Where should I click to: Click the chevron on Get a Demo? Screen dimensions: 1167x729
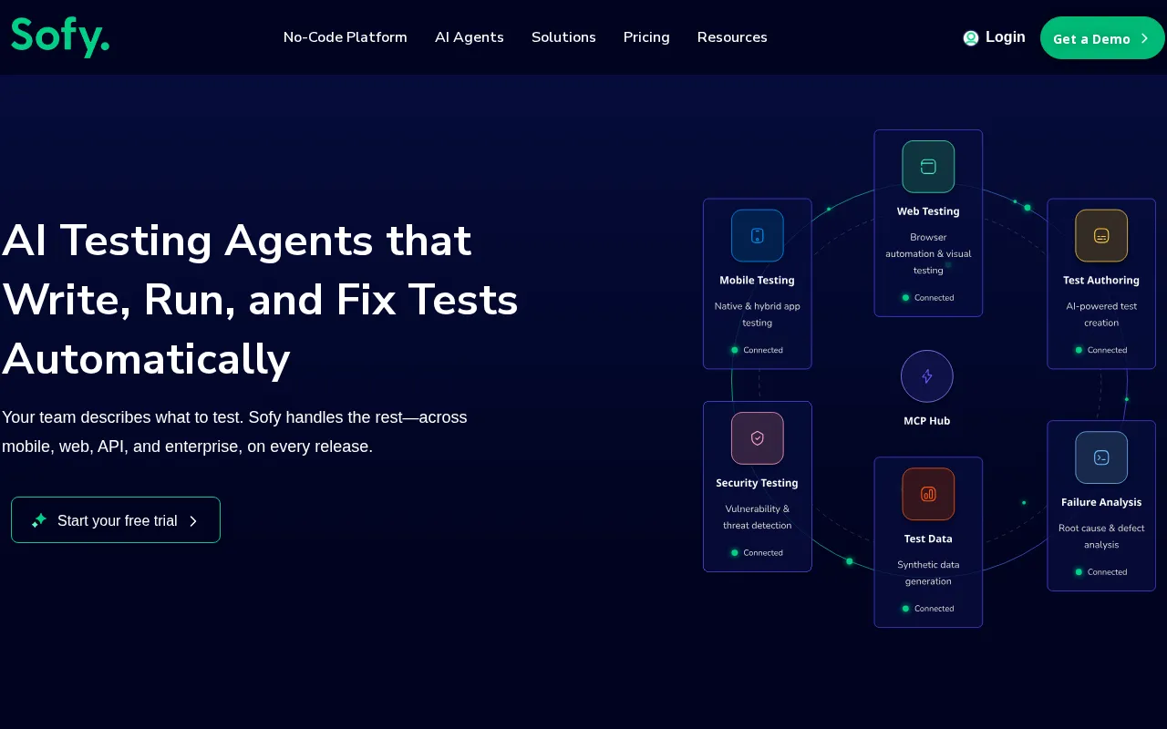click(1144, 38)
